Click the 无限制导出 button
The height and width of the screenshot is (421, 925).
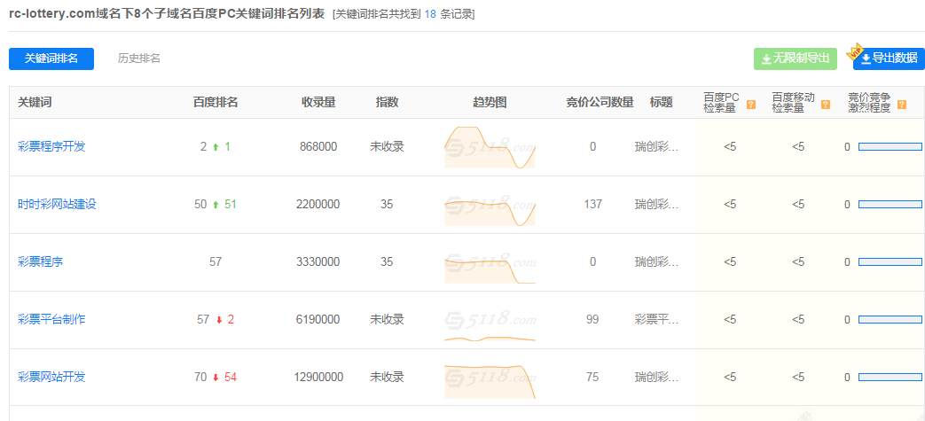[796, 58]
